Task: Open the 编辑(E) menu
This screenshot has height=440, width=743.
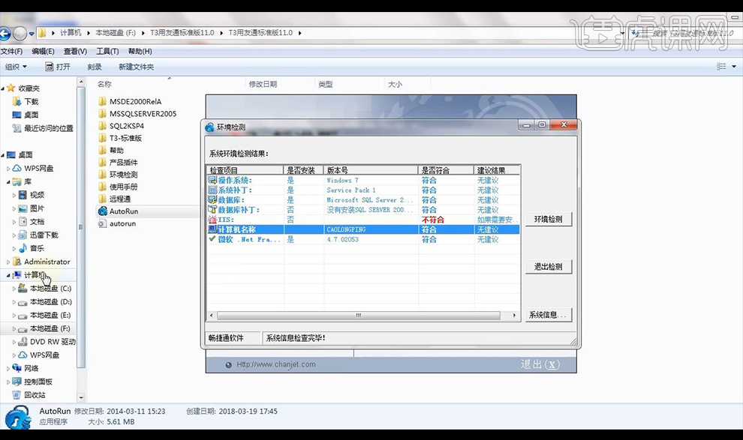Action: pyautogui.click(x=43, y=51)
